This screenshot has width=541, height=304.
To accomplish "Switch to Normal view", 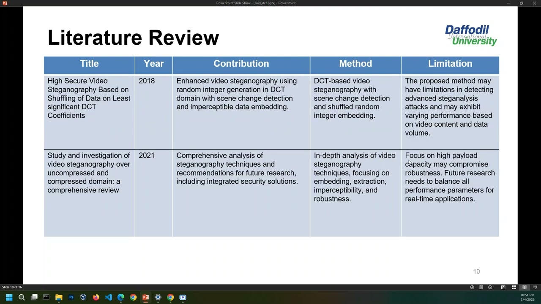I will point(503,287).
